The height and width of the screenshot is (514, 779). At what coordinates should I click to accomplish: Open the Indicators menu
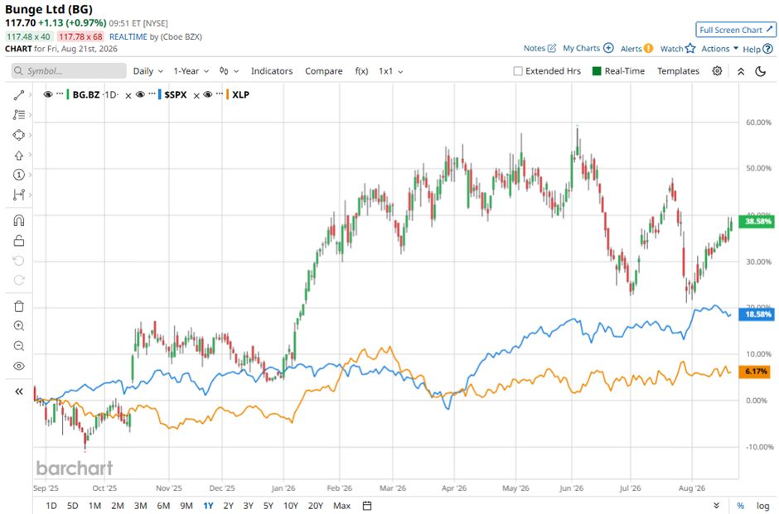(x=272, y=71)
